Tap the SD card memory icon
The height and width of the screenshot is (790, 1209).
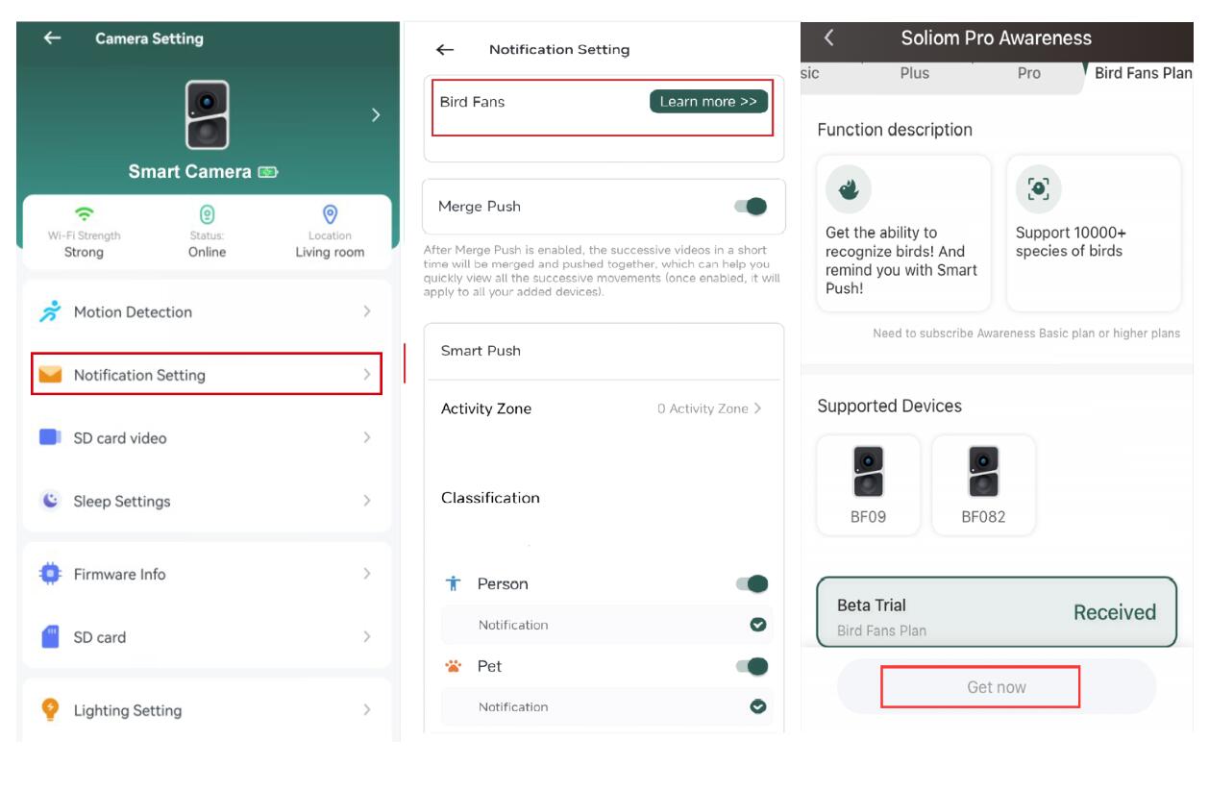click(51, 636)
